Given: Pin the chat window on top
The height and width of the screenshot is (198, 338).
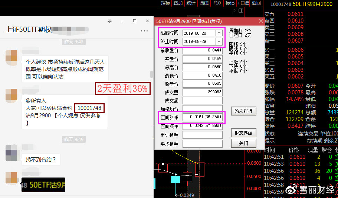Looking at the screenshot, I should 110,21.
